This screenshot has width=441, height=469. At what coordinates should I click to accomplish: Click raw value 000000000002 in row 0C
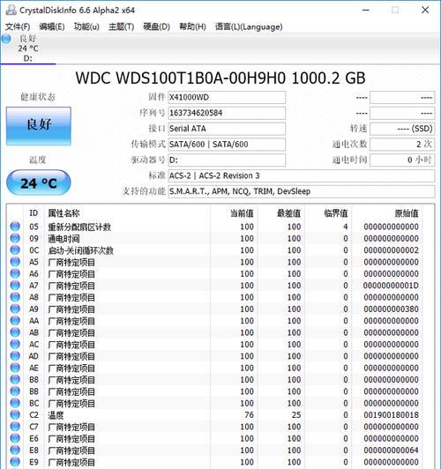pos(391,250)
